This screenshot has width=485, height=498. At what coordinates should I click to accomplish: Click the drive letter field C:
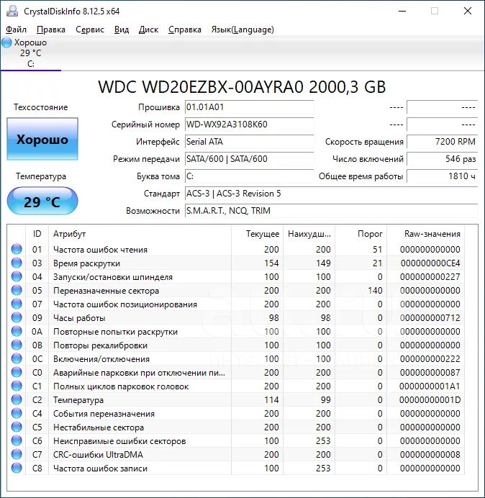tap(249, 176)
